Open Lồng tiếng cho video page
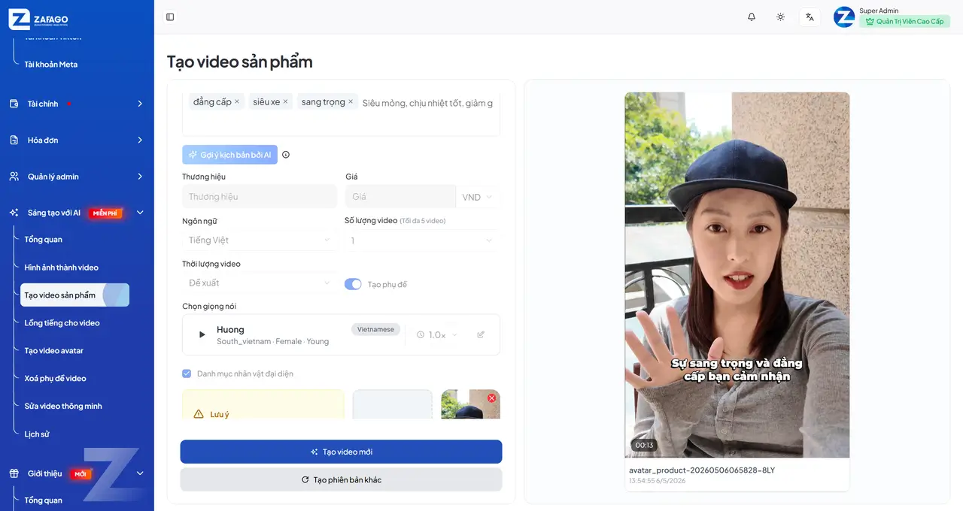The height and width of the screenshot is (511, 963). 62,323
